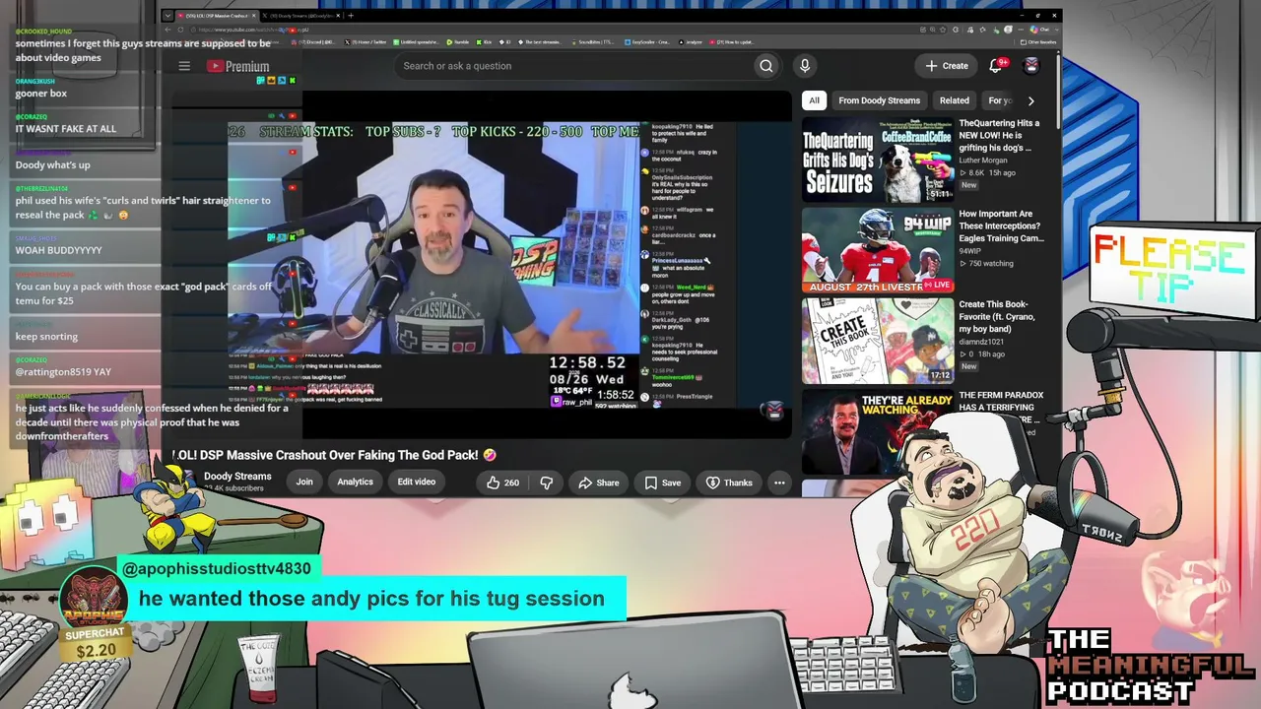Open the Untitled spreadsheet bookmark
This screenshot has height=709, width=1261.
coord(417,42)
